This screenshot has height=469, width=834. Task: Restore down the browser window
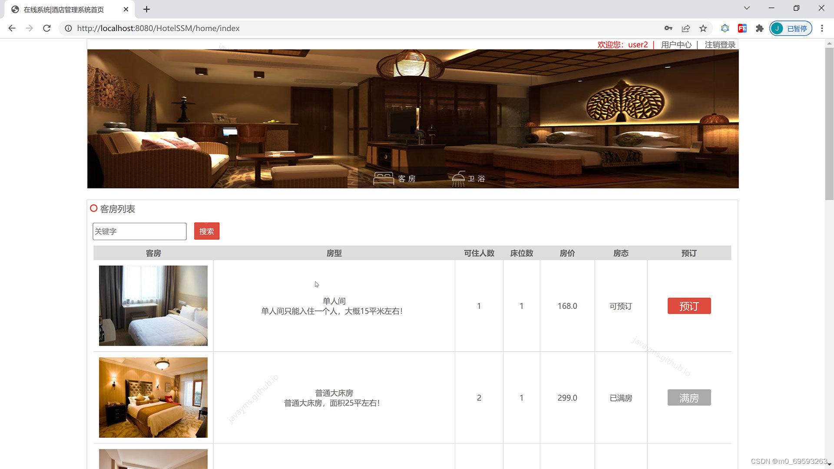pyautogui.click(x=796, y=8)
